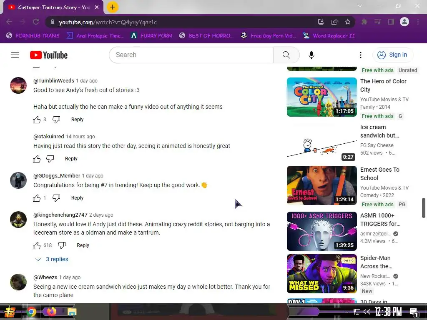Open Chrome profile avatar
427x320 pixels.
(x=404, y=22)
